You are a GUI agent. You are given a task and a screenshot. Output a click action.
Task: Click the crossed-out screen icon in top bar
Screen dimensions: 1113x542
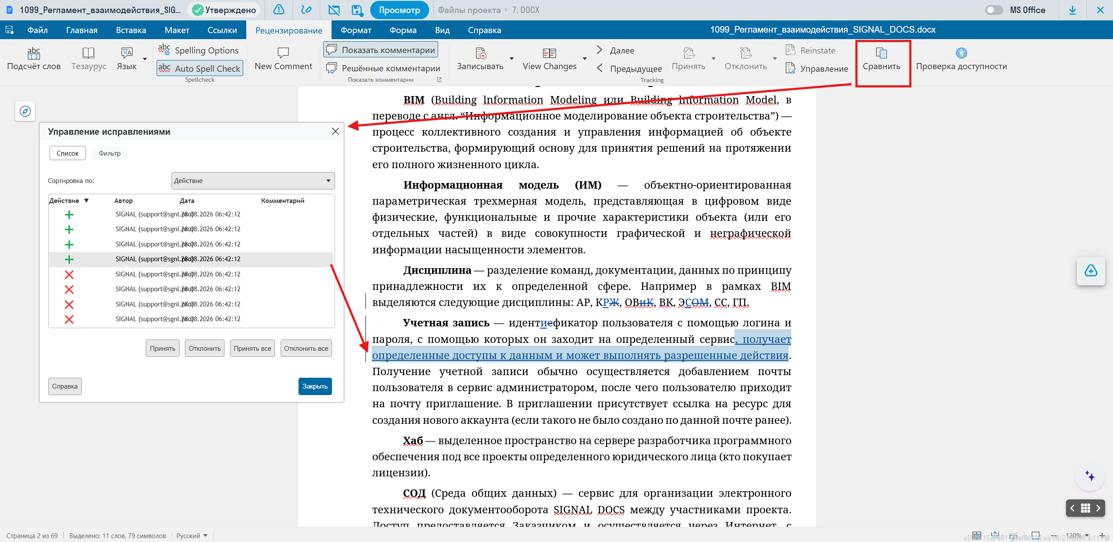[x=334, y=10]
